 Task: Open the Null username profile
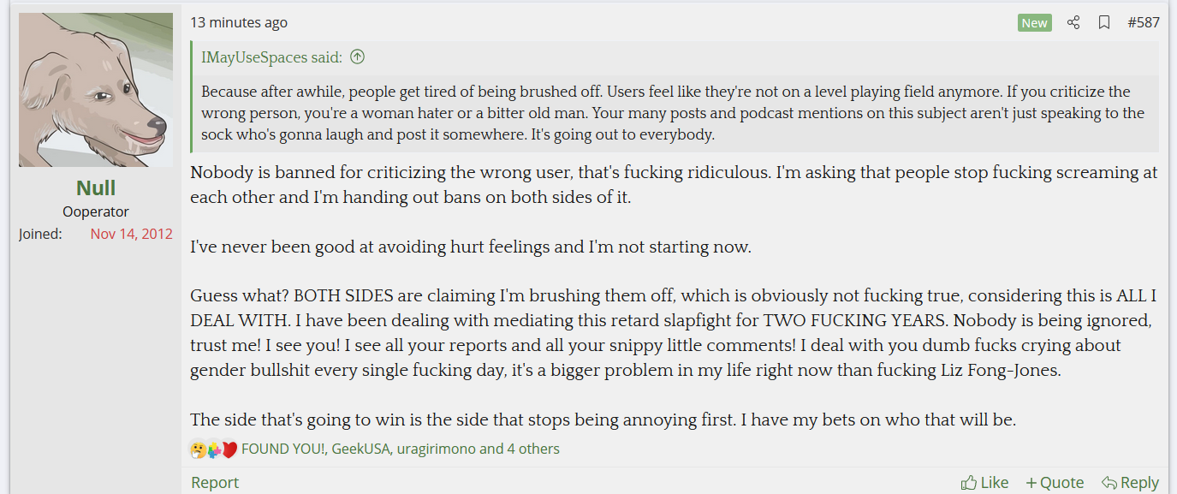click(x=96, y=187)
